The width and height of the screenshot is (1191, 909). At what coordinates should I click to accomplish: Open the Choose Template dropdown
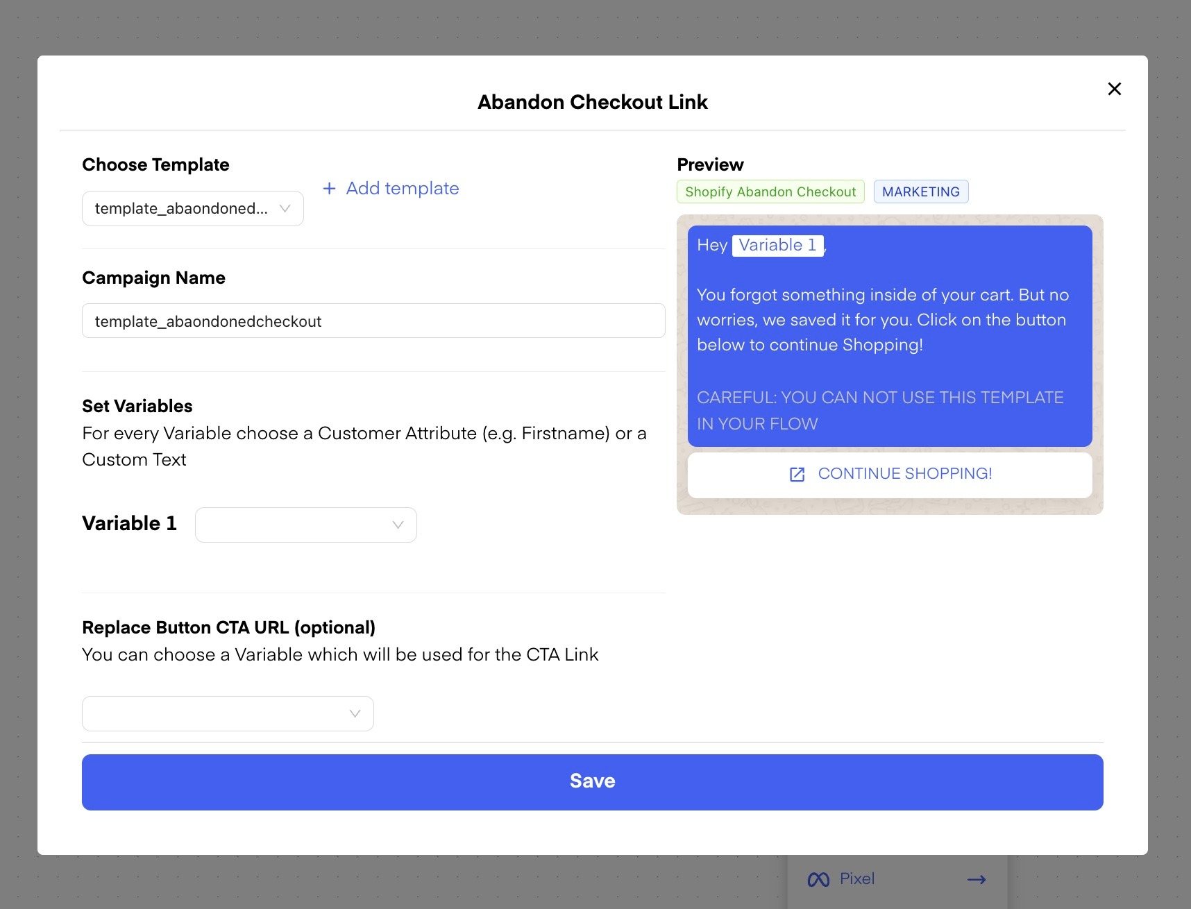(182, 209)
